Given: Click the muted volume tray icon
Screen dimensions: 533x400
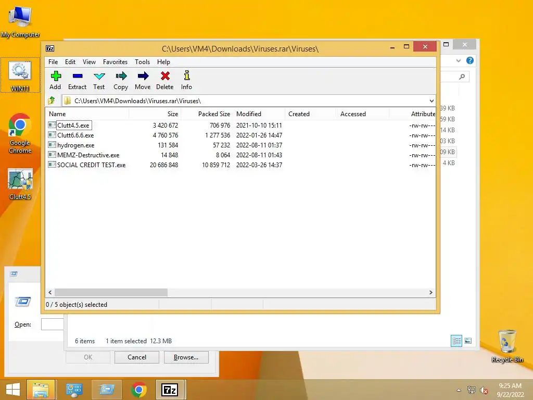Looking at the screenshot, I should (484, 390).
